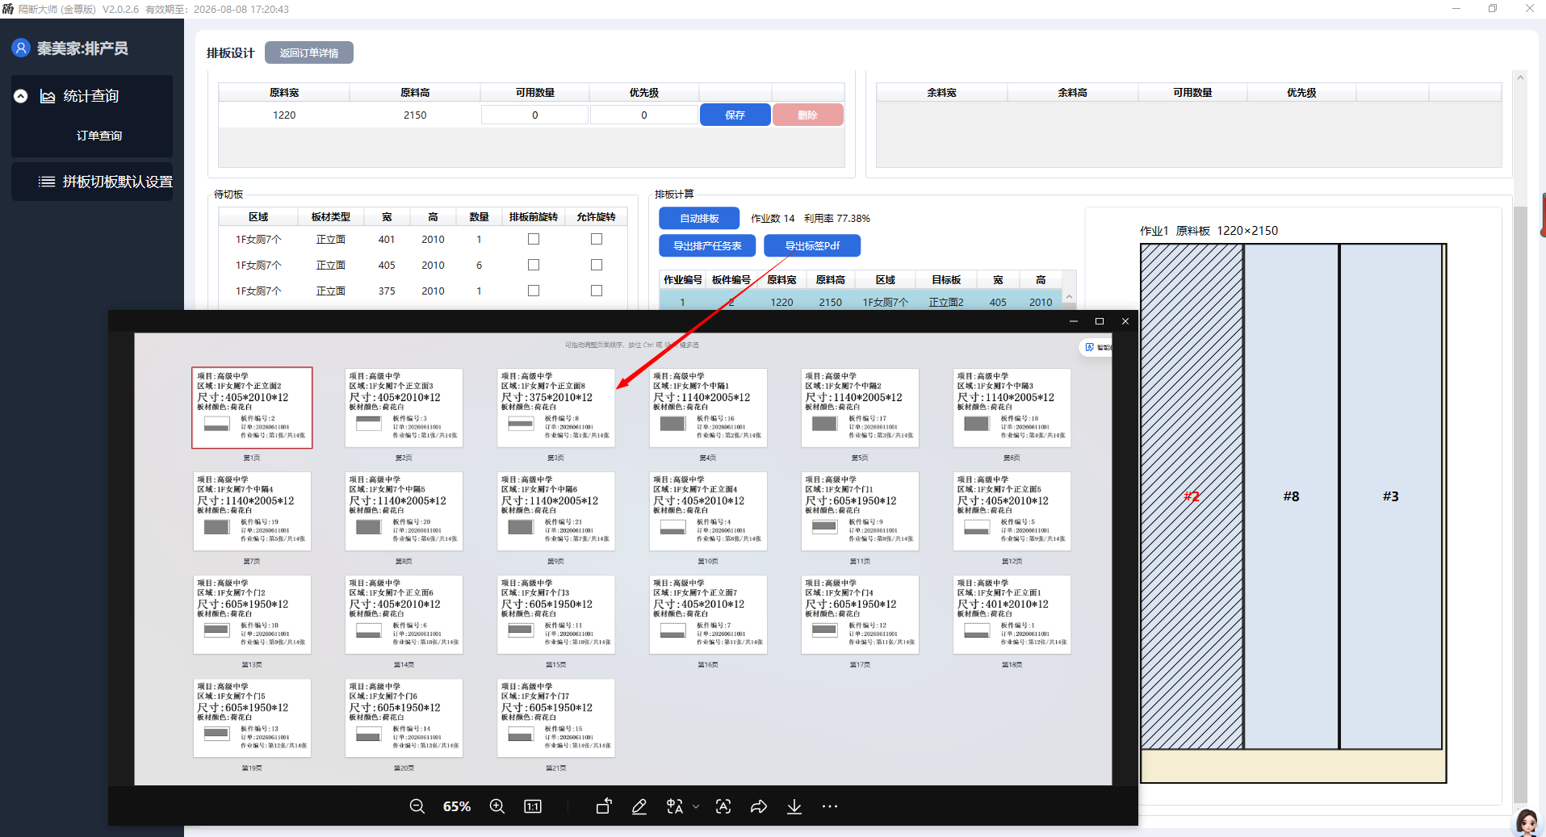This screenshot has width=1546, height=837.
Task: Select panel #3 in the layout diagram
Action: (x=1391, y=496)
